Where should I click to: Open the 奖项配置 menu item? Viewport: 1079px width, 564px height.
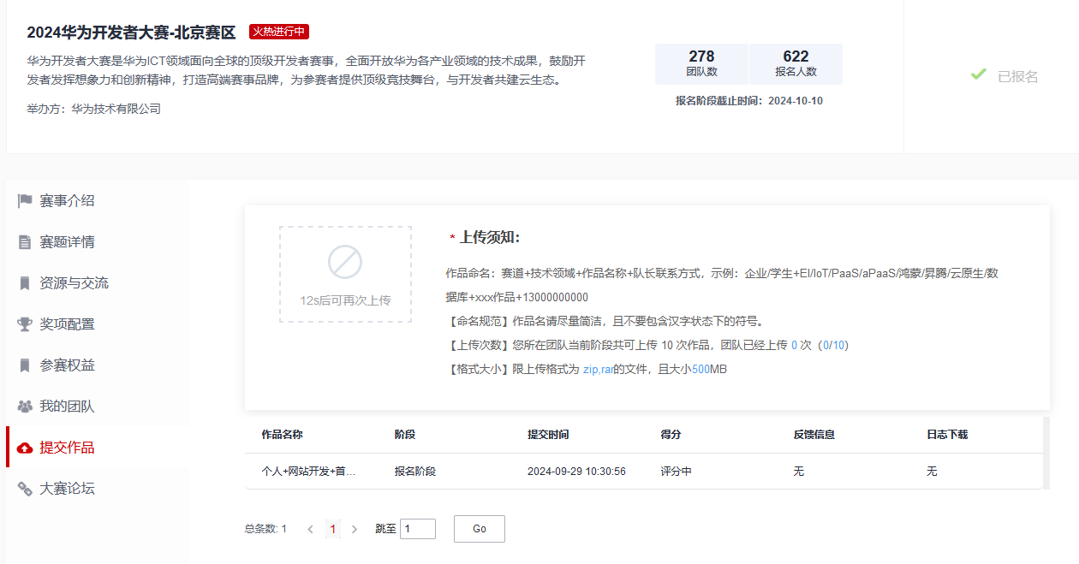point(98,324)
